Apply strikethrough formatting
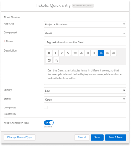131x146 pixels. click(68, 53)
